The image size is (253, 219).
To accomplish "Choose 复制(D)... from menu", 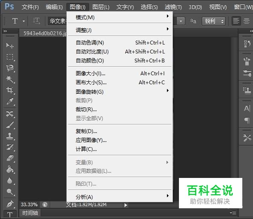I will click(119, 131).
